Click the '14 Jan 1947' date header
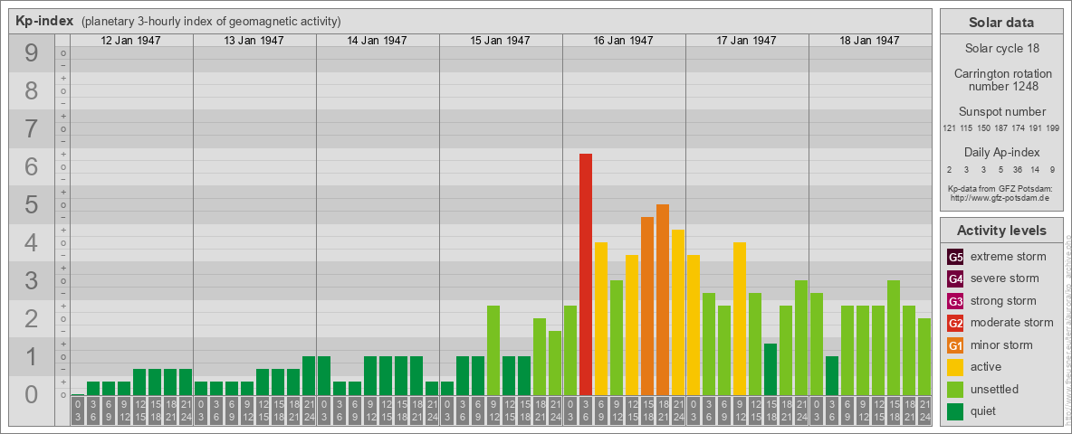The image size is (1072, 434). [x=377, y=41]
